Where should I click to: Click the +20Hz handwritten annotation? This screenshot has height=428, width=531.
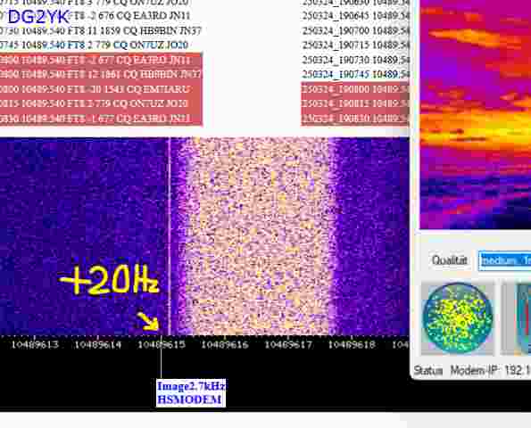109,279
